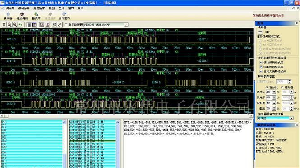Open the 遥控器库 menu
Image resolution: width=300 pixels, height=168 pixels.
coord(39,8)
